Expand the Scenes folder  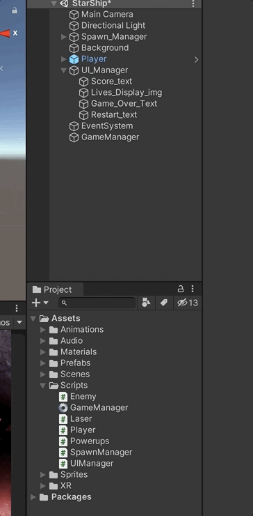tap(43, 374)
